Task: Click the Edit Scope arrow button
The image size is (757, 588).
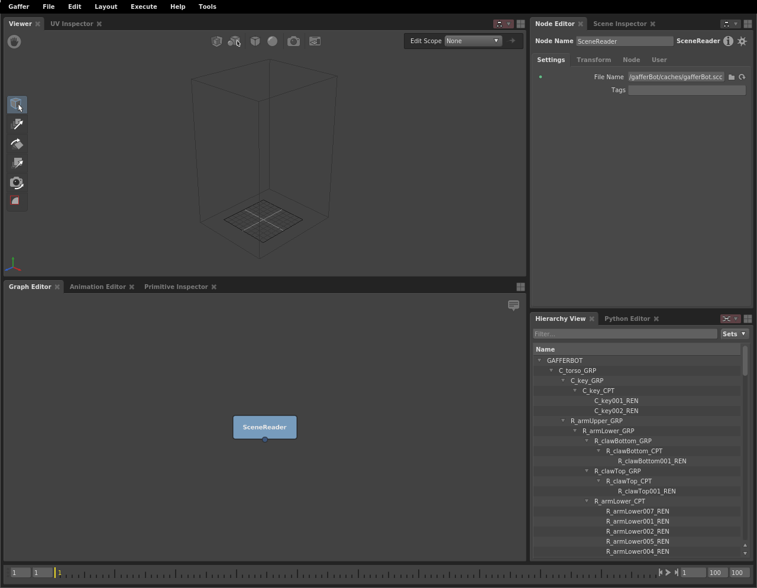Action: tap(512, 41)
